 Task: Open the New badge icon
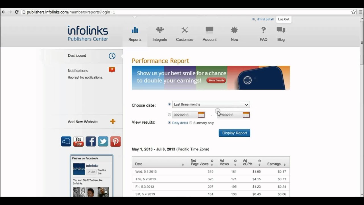click(x=234, y=30)
